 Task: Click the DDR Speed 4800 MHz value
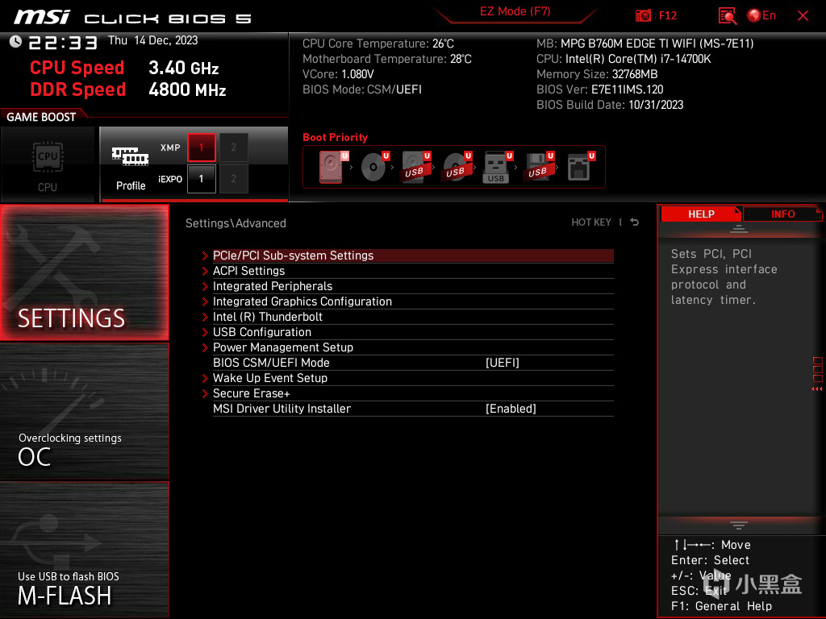(187, 89)
